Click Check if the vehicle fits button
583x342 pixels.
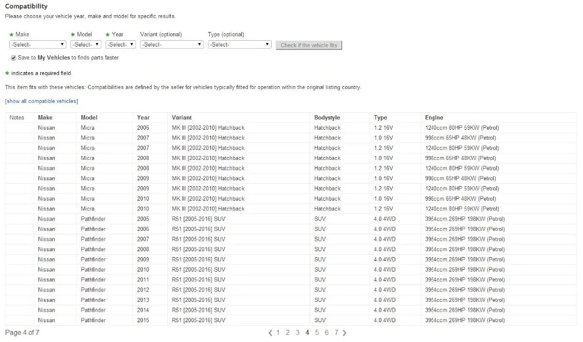(x=308, y=45)
